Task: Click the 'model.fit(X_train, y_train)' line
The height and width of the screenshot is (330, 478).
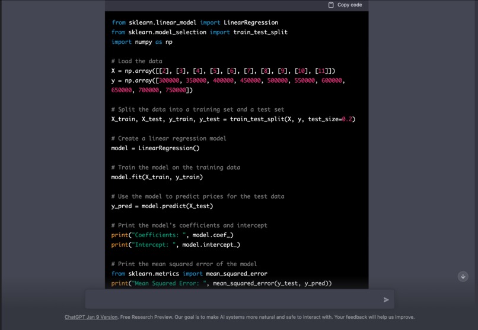Action: pyautogui.click(x=157, y=177)
